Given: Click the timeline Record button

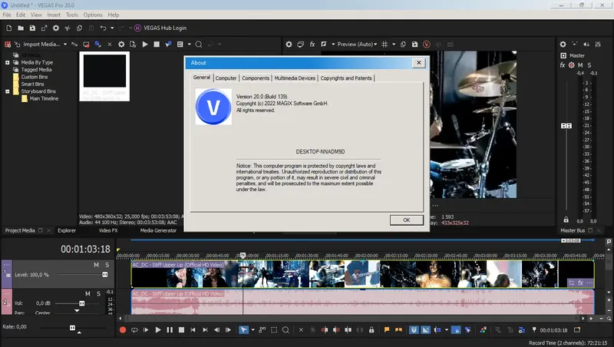Looking at the screenshot, I should tap(123, 330).
